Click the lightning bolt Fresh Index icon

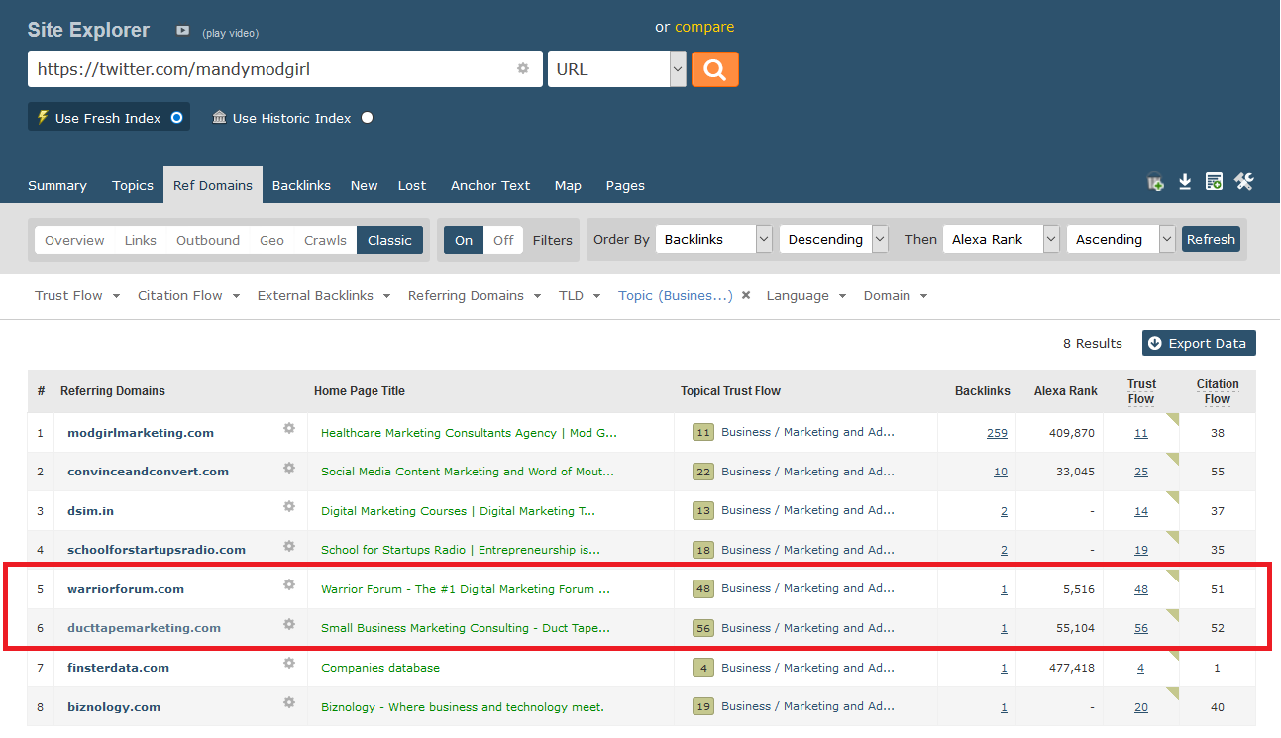pos(43,117)
